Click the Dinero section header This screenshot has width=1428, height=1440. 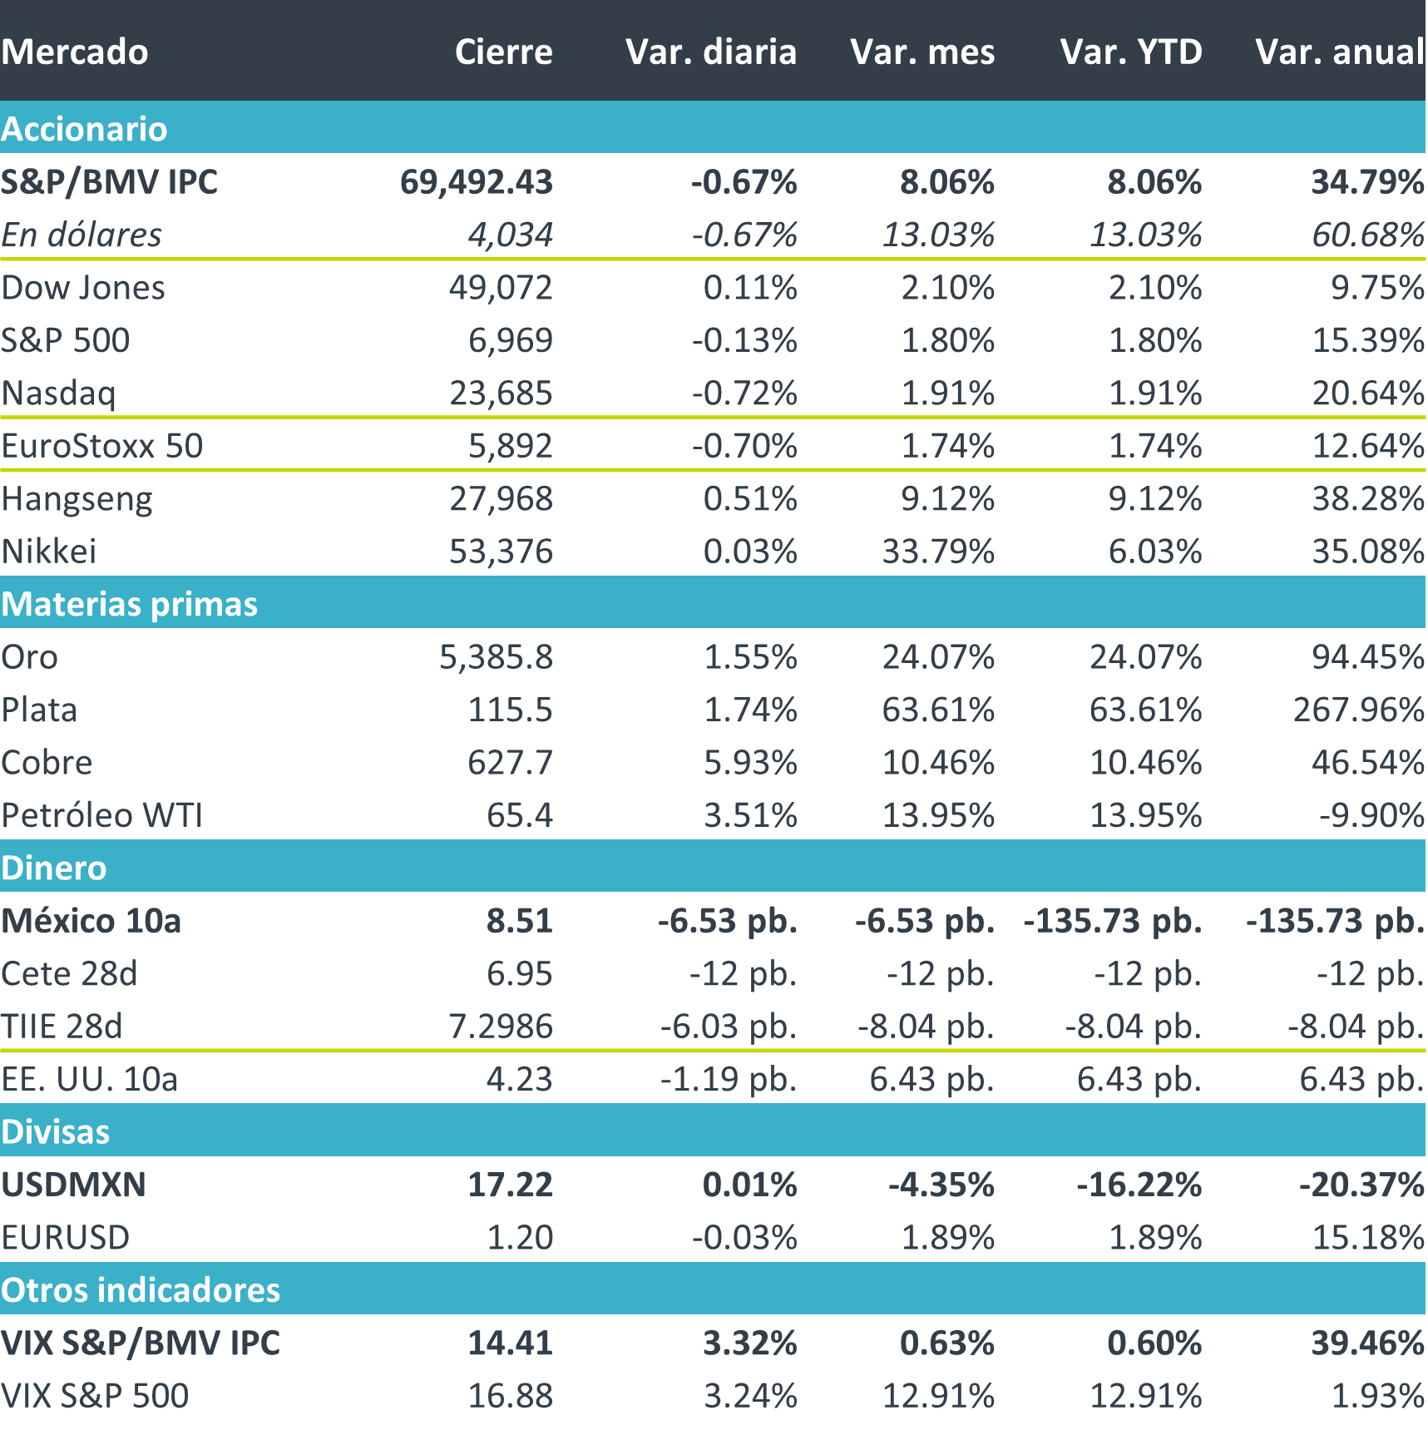coord(54,868)
